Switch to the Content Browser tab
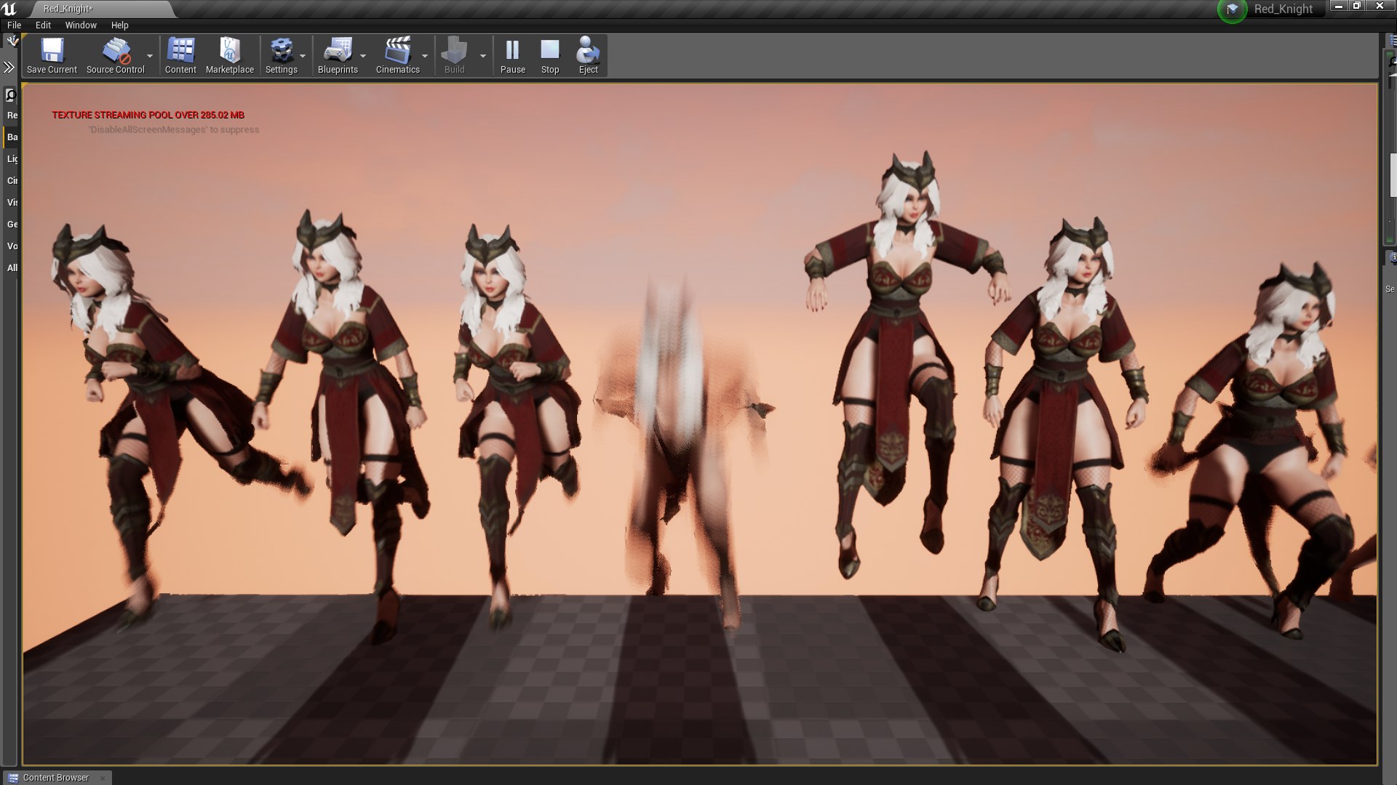The height and width of the screenshot is (785, 1397). (x=56, y=778)
